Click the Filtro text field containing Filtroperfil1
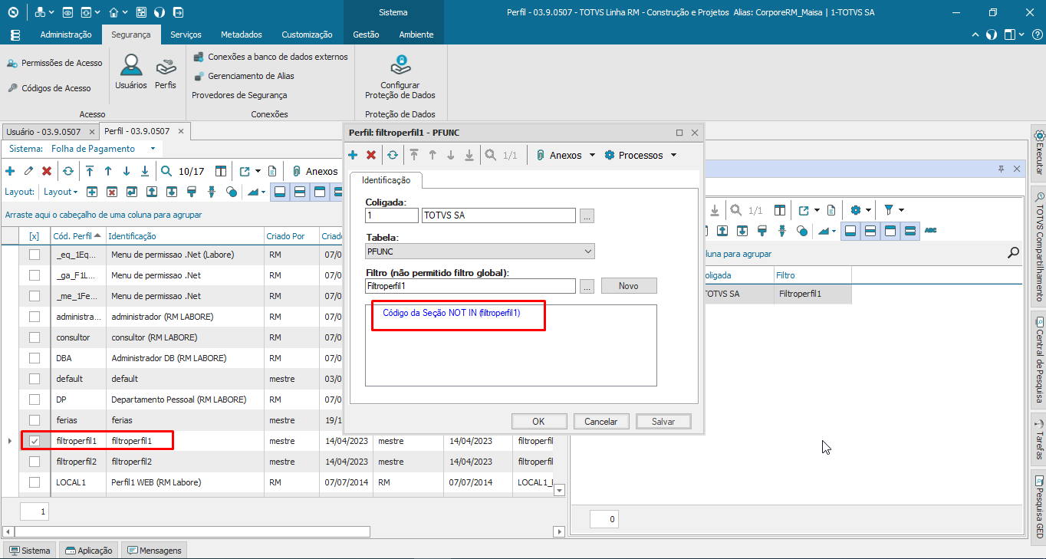1046x559 pixels. pos(470,286)
